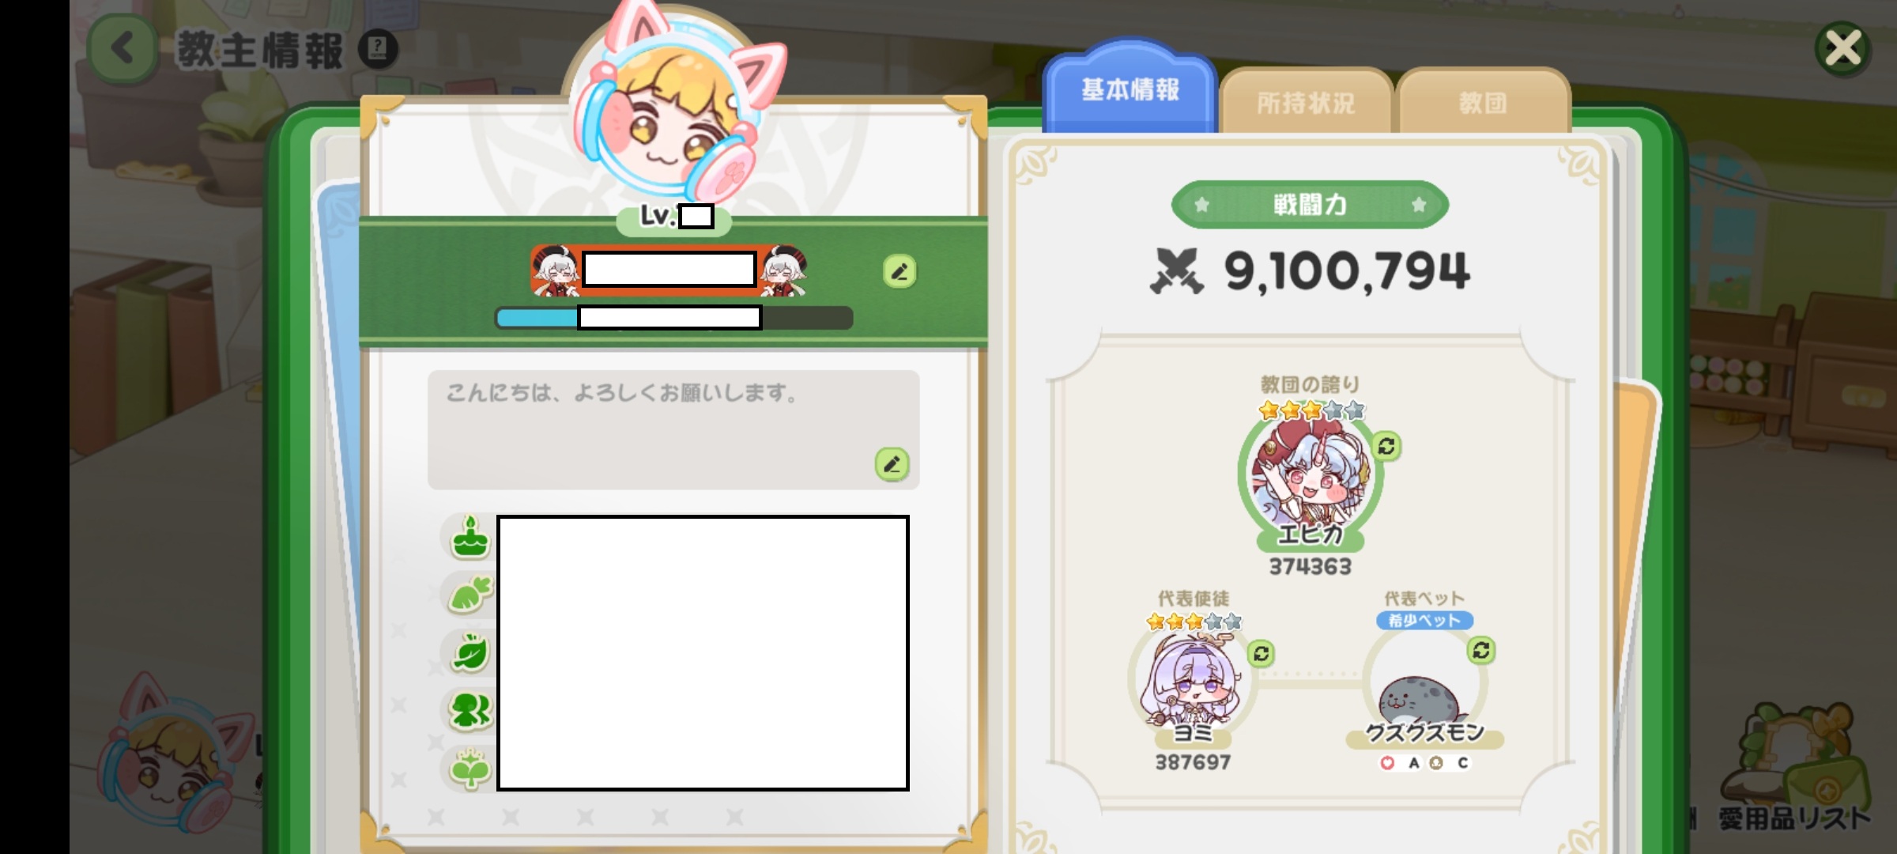Image resolution: width=1897 pixels, height=854 pixels.
Task: Close the 教主情報 screen
Action: (1842, 49)
